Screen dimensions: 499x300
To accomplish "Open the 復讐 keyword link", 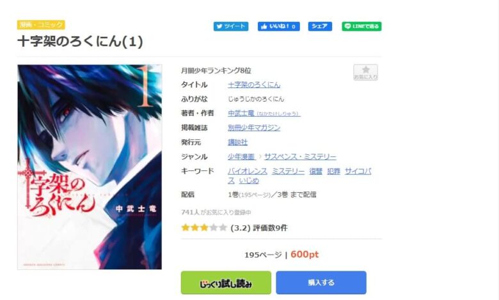I will pos(315,172).
